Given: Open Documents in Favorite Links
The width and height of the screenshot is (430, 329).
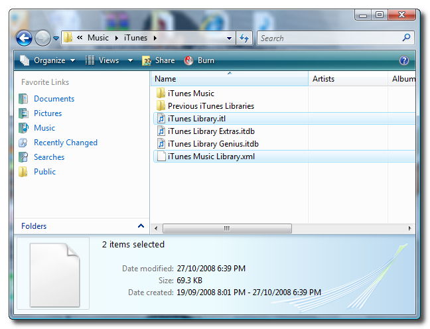Looking at the screenshot, I should click(x=54, y=99).
